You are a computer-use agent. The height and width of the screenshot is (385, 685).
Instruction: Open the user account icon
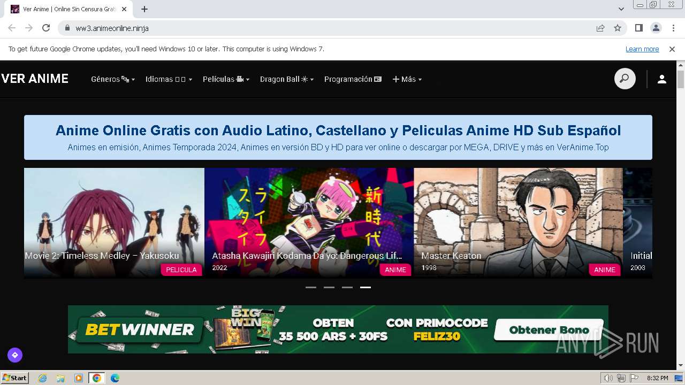(x=662, y=79)
